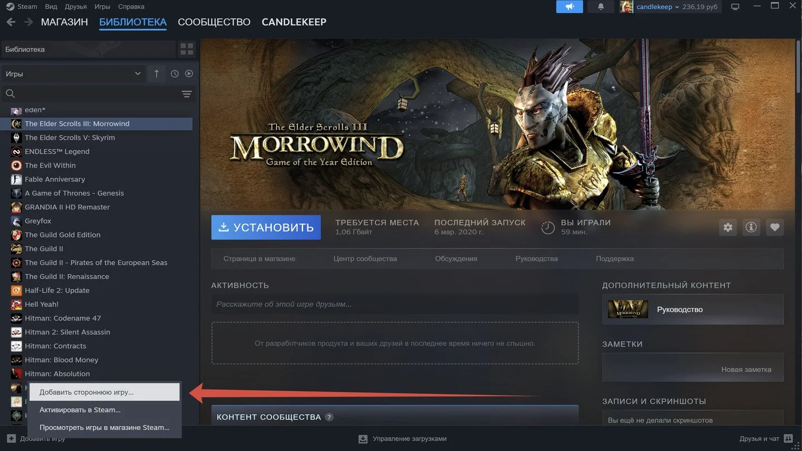Click the forward navigation arrow
802x451 pixels.
point(28,22)
